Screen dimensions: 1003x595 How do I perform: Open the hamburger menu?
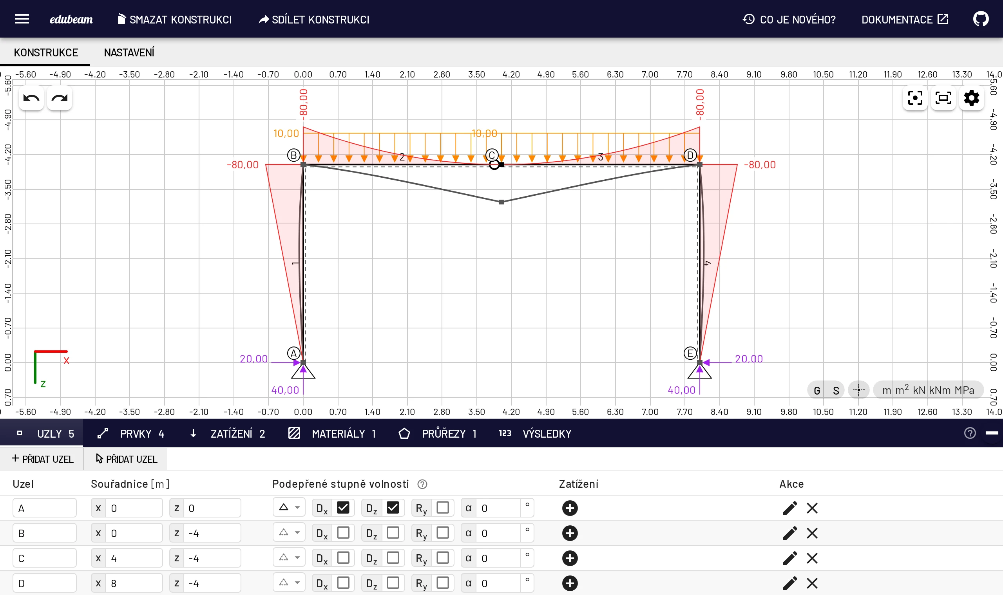(x=22, y=19)
